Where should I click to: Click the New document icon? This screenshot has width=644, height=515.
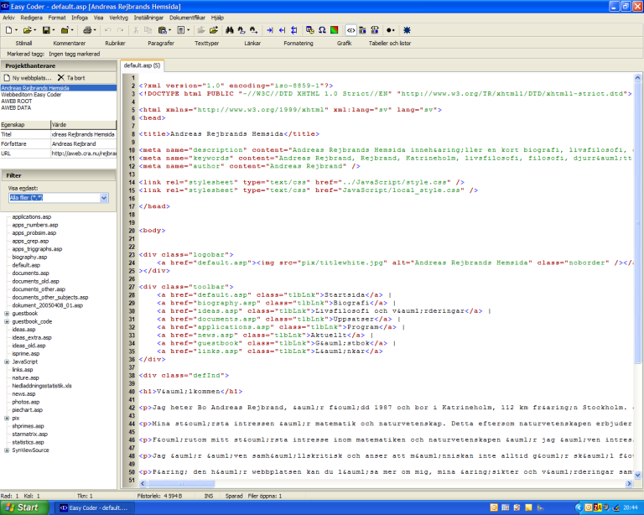[8, 30]
